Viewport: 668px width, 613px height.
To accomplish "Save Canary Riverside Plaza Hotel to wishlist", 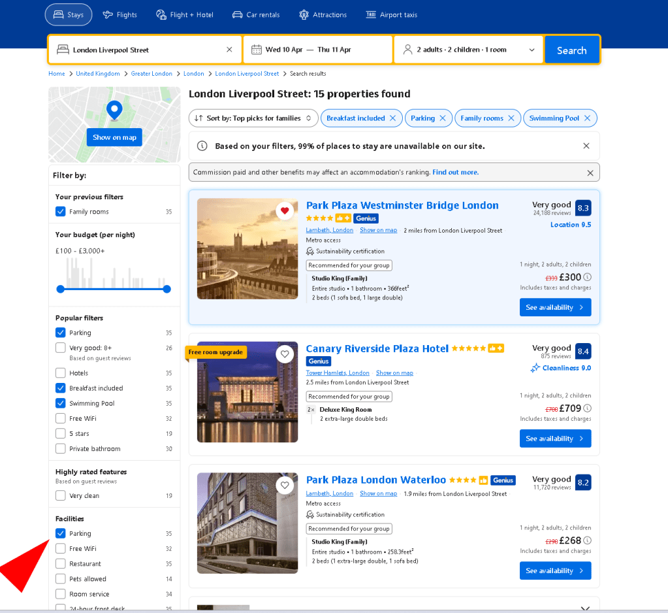I will click(x=285, y=354).
